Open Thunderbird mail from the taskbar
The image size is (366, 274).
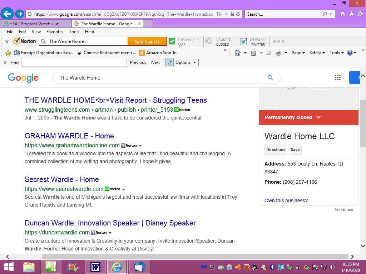click(x=140, y=267)
